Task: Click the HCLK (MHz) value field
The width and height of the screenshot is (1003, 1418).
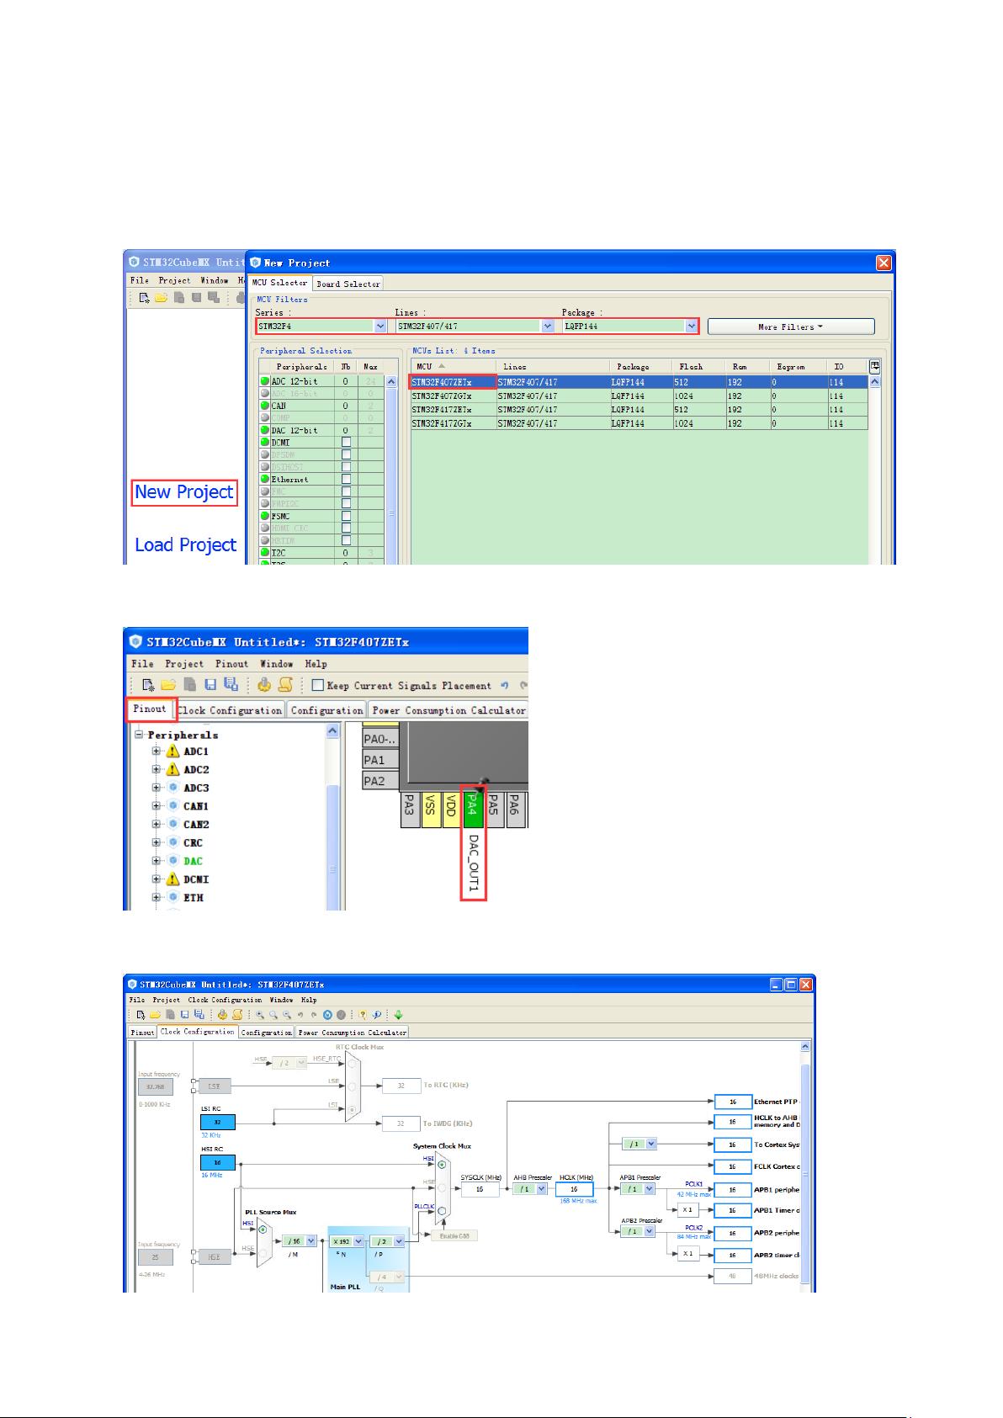Action: point(576,1189)
